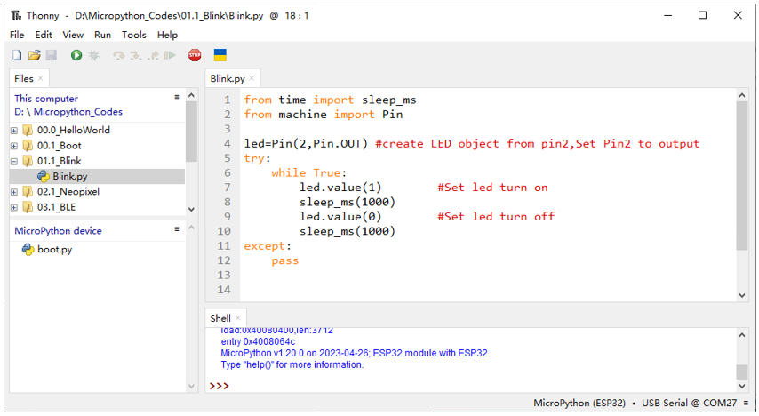The image size is (759, 416).
Task: Click the Resume debugging icon
Action: [x=170, y=55]
